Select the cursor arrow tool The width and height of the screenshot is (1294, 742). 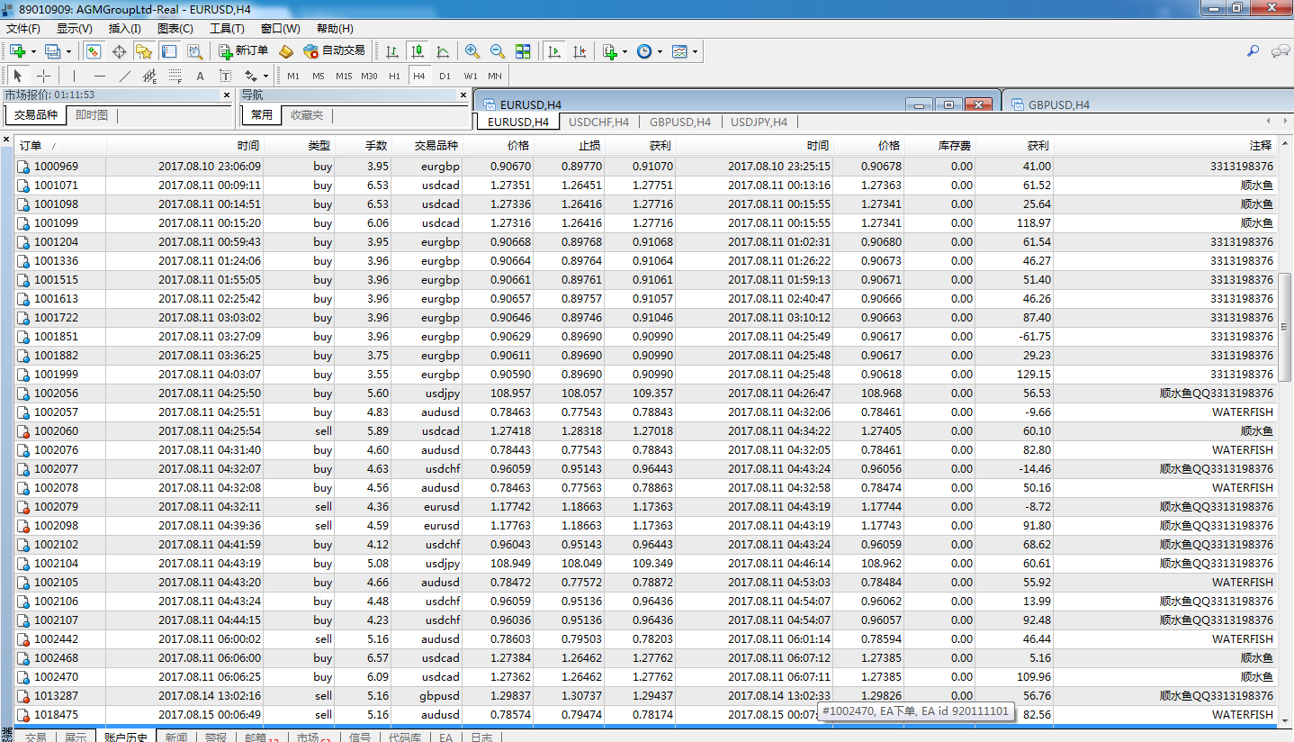pyautogui.click(x=18, y=76)
